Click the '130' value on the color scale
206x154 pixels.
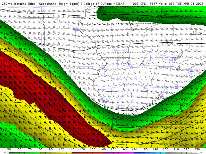tap(92, 149)
